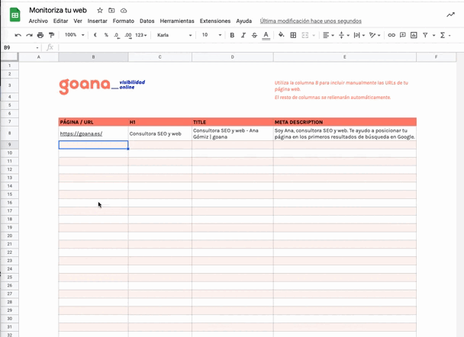Star the Monitoriza tu web document

pyautogui.click(x=100, y=11)
